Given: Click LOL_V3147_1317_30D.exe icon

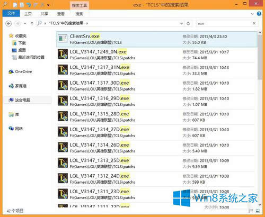Looking at the screenshot, I should pos(63,85).
